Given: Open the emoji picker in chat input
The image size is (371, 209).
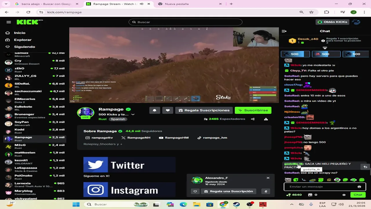Looking at the screenshot, I should click(359, 187).
